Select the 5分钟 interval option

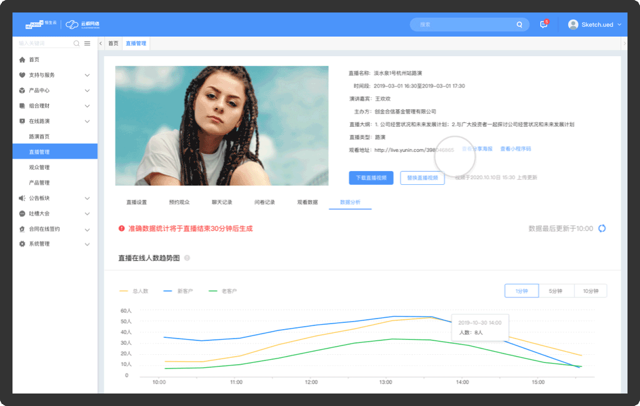(x=556, y=291)
